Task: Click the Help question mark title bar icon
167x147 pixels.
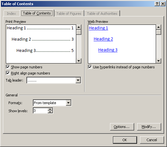Action: click(x=157, y=4)
